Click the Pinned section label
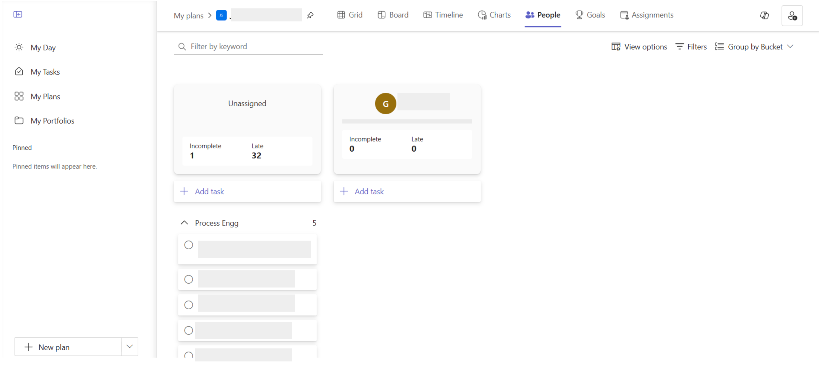 22,148
